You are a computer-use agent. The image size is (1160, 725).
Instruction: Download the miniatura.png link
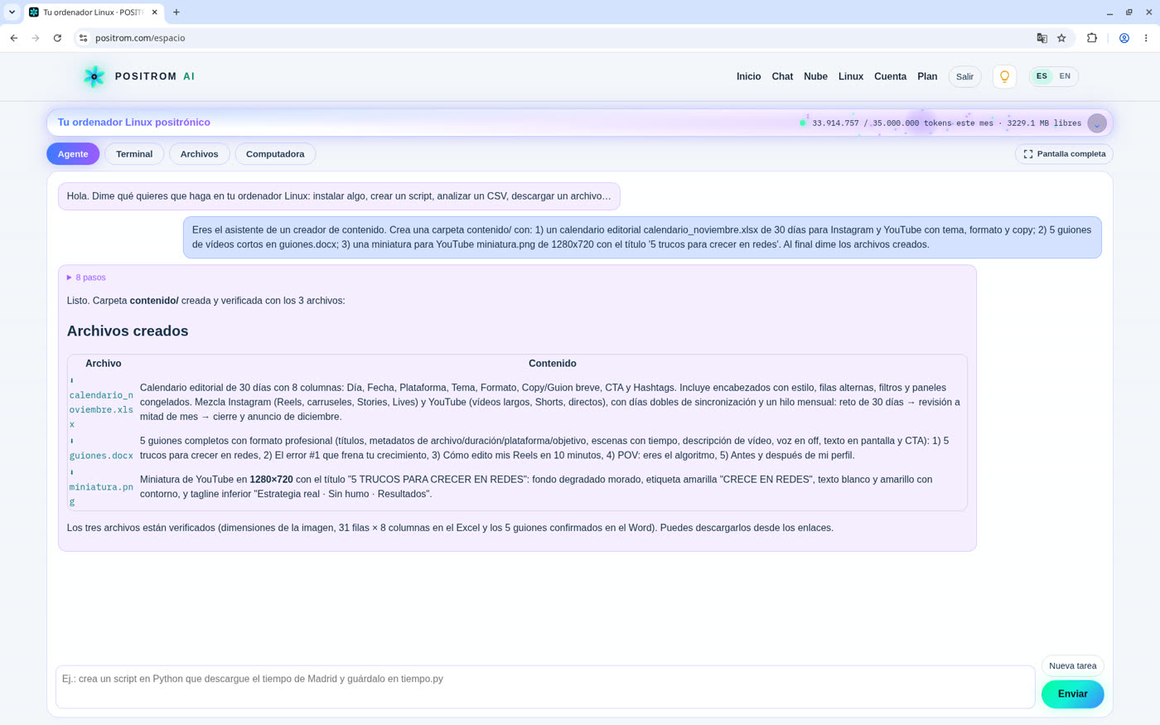pyautogui.click(x=101, y=494)
